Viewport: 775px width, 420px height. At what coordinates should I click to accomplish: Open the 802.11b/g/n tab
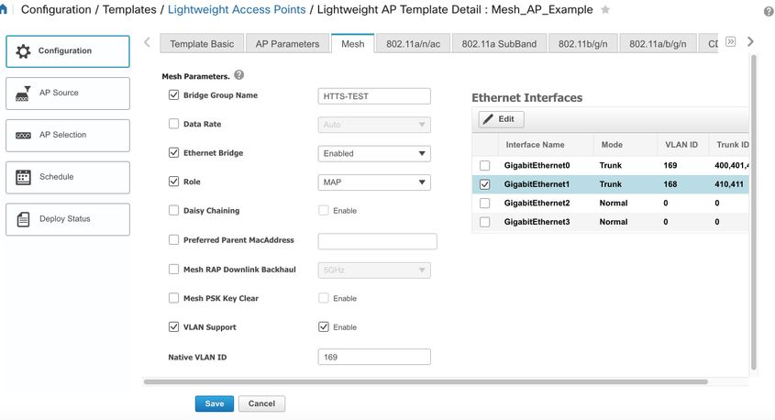pyautogui.click(x=582, y=43)
